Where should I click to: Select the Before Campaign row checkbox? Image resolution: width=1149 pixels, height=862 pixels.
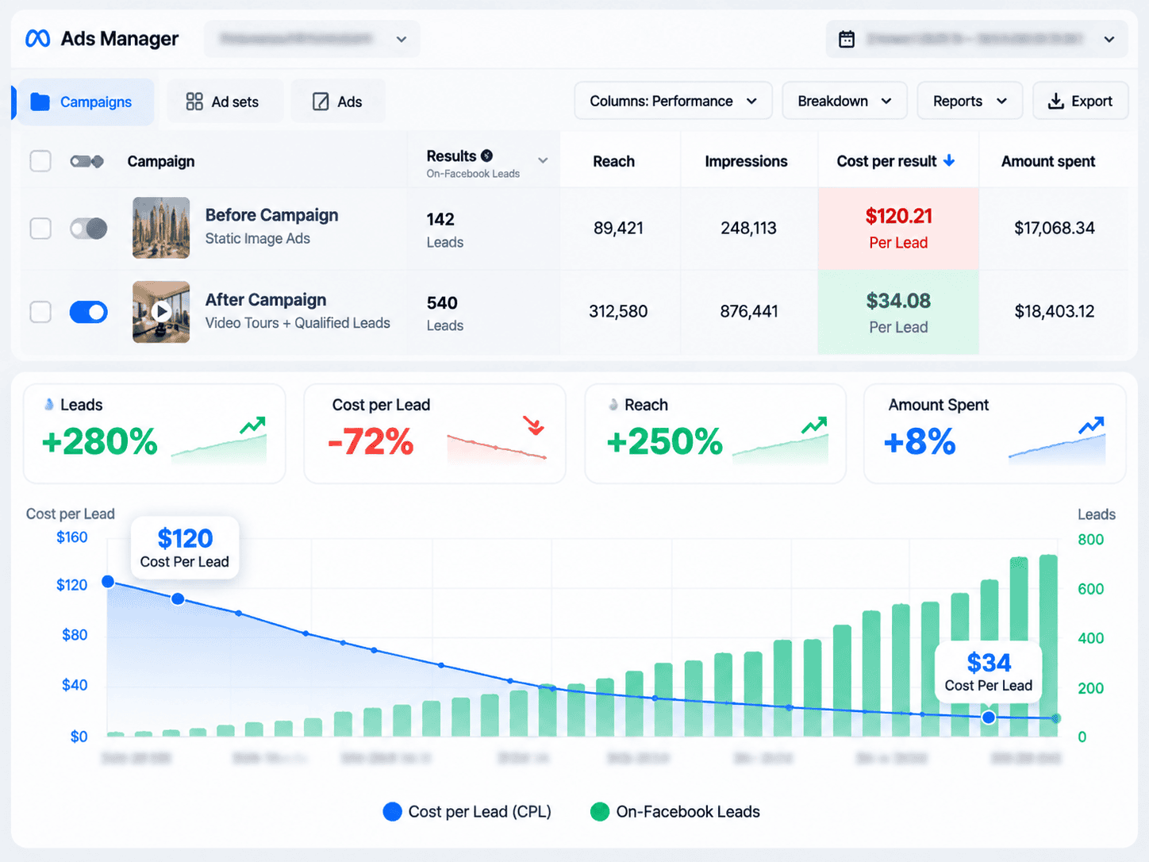[40, 229]
